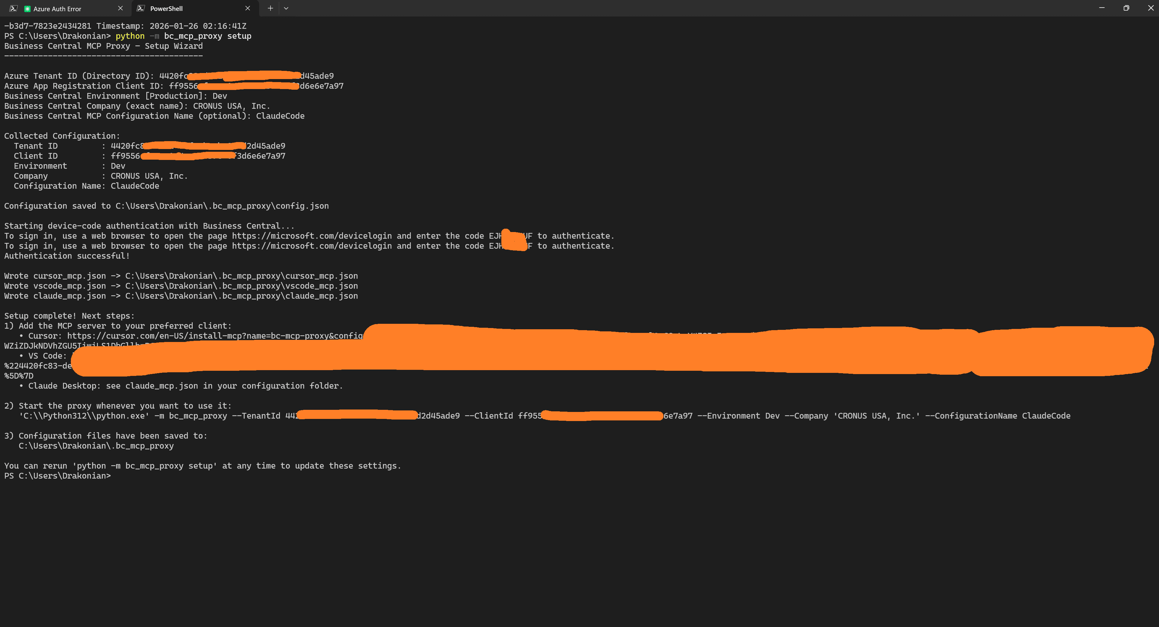Click at the empty PowerShell prompt line
The height and width of the screenshot is (627, 1159).
click(x=135, y=476)
